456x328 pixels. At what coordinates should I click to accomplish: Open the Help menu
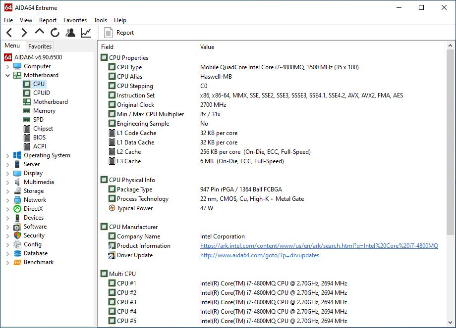(120, 20)
